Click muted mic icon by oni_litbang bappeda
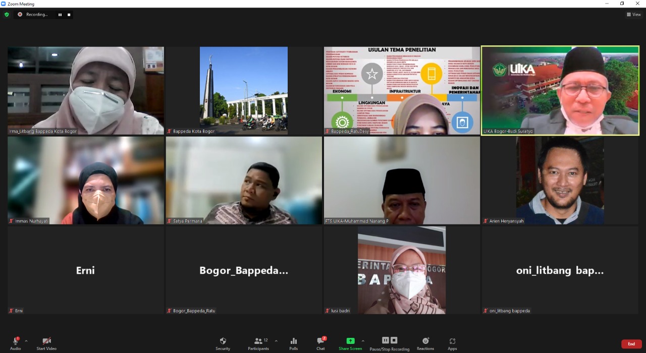 pos(486,311)
